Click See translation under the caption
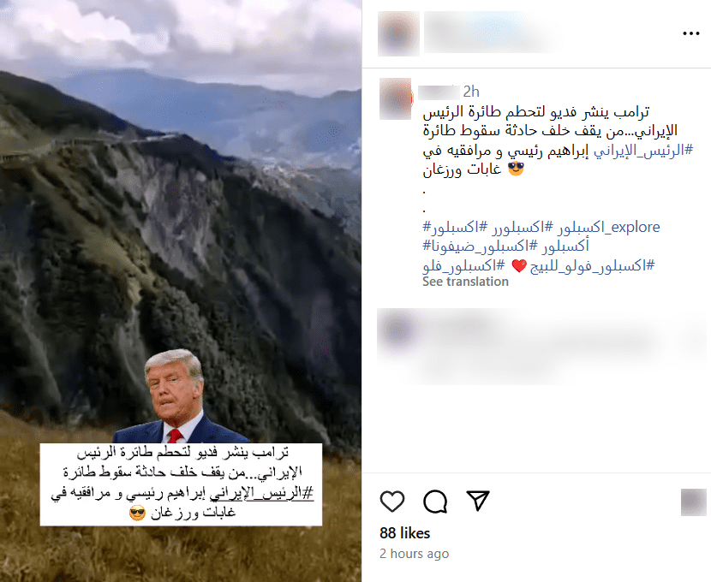Screen dimensions: 711x582 [465, 282]
